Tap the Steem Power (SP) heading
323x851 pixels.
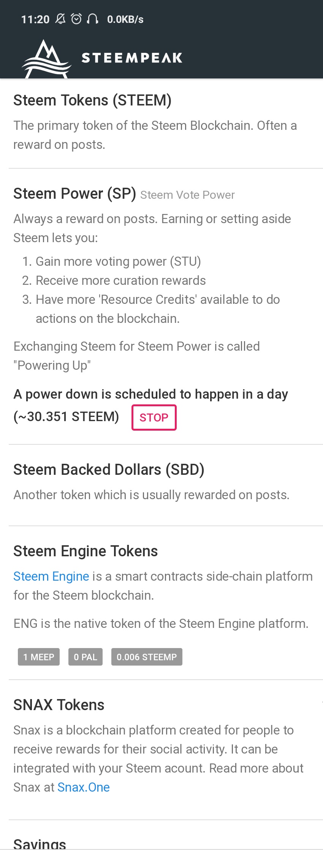[x=74, y=194]
